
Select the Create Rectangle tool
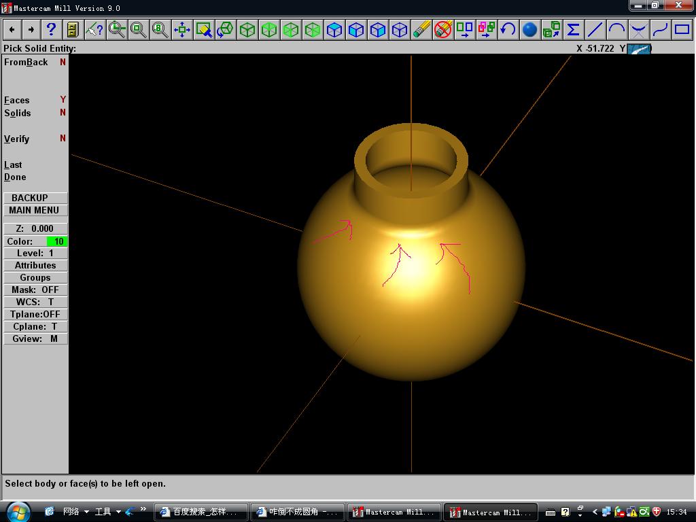click(x=682, y=30)
